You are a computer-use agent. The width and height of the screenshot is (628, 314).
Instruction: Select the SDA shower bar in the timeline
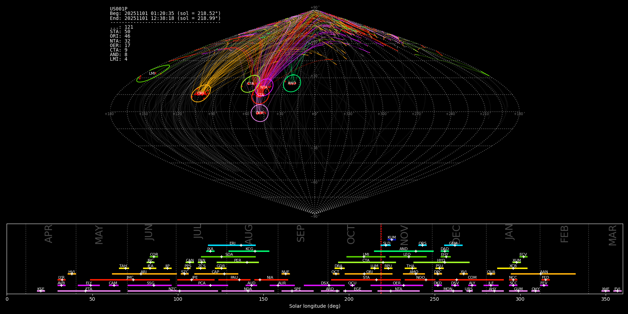click(228, 257)
